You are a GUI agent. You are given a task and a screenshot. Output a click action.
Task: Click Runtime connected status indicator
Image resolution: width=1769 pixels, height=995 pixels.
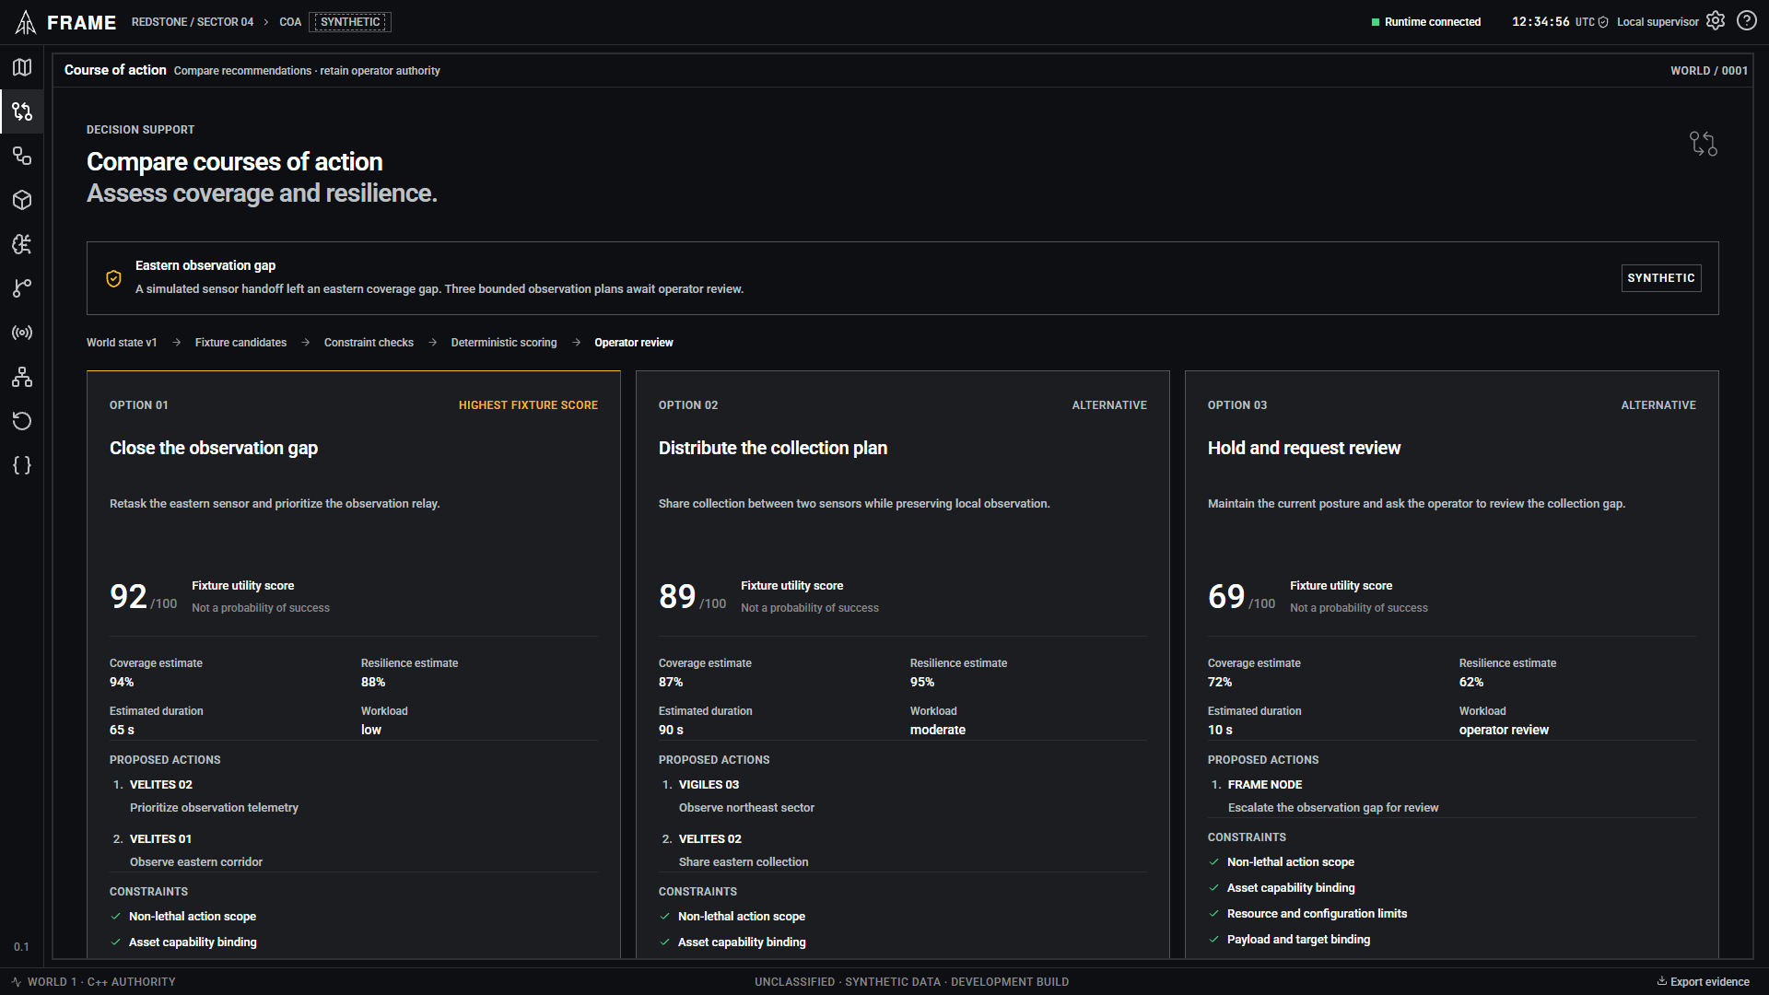(x=1426, y=22)
